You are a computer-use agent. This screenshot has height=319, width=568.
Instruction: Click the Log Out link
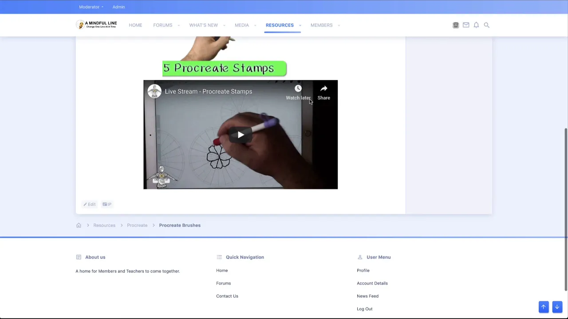(365, 309)
